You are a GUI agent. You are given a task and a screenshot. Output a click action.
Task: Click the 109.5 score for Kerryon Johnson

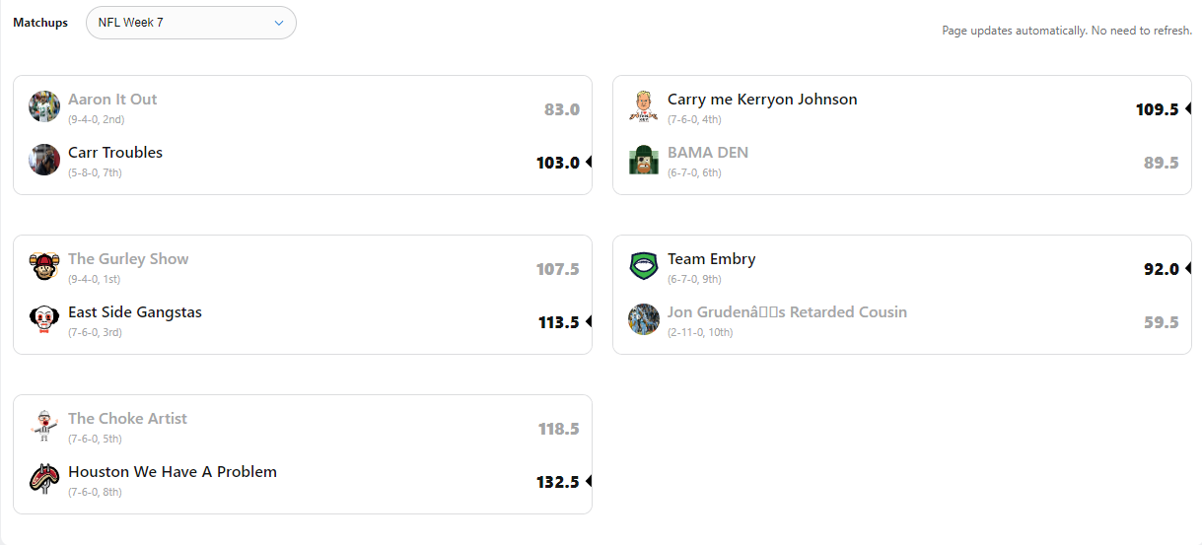pos(1157,109)
